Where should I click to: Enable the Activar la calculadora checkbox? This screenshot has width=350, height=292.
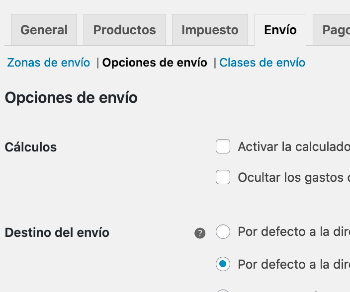click(x=223, y=146)
